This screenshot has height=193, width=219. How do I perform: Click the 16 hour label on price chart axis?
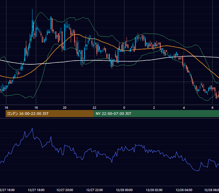click(x=6, y=108)
